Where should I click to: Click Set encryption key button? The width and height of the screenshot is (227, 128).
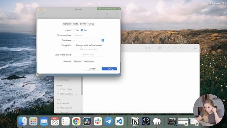pos(89,49)
